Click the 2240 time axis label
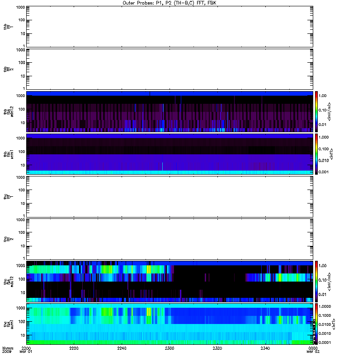 point(122,348)
